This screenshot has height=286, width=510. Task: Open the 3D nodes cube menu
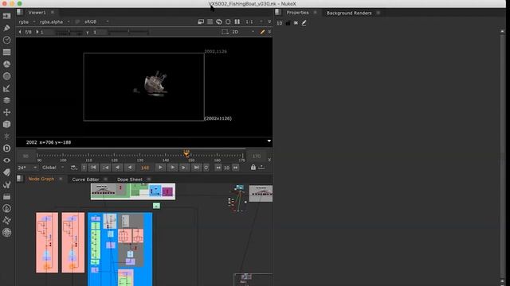7,124
